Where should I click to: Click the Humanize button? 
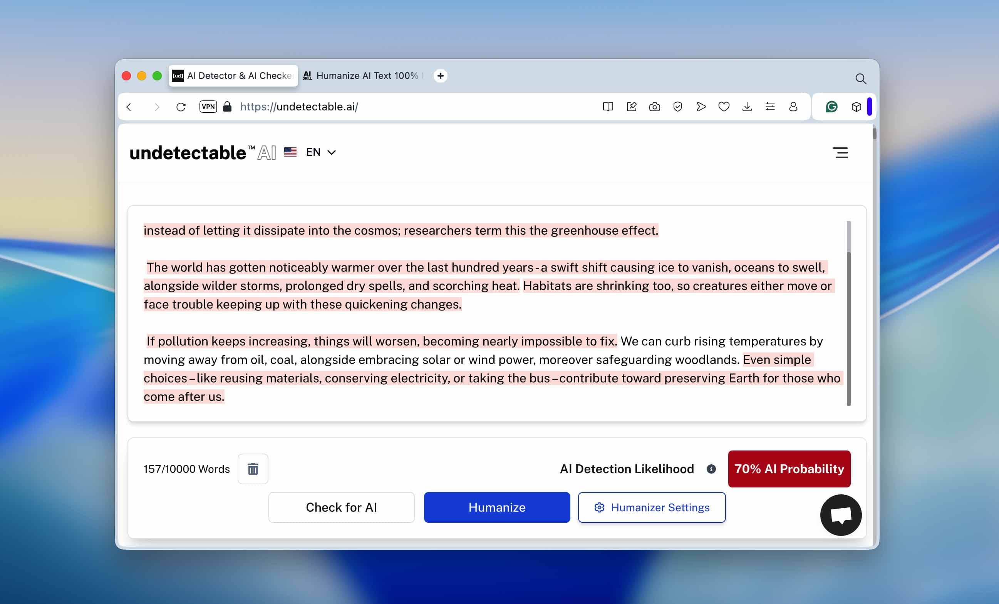(x=497, y=507)
